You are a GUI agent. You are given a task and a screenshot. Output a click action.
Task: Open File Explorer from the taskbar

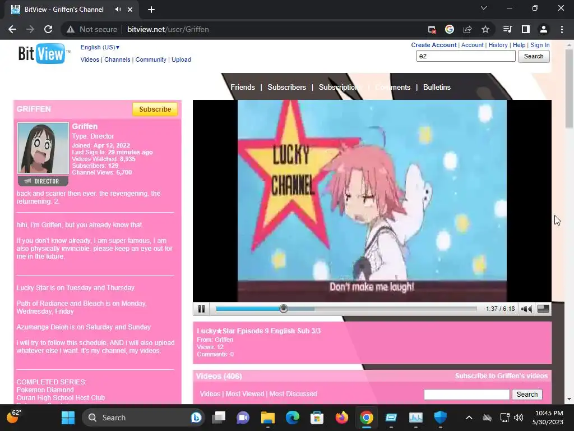tap(267, 418)
